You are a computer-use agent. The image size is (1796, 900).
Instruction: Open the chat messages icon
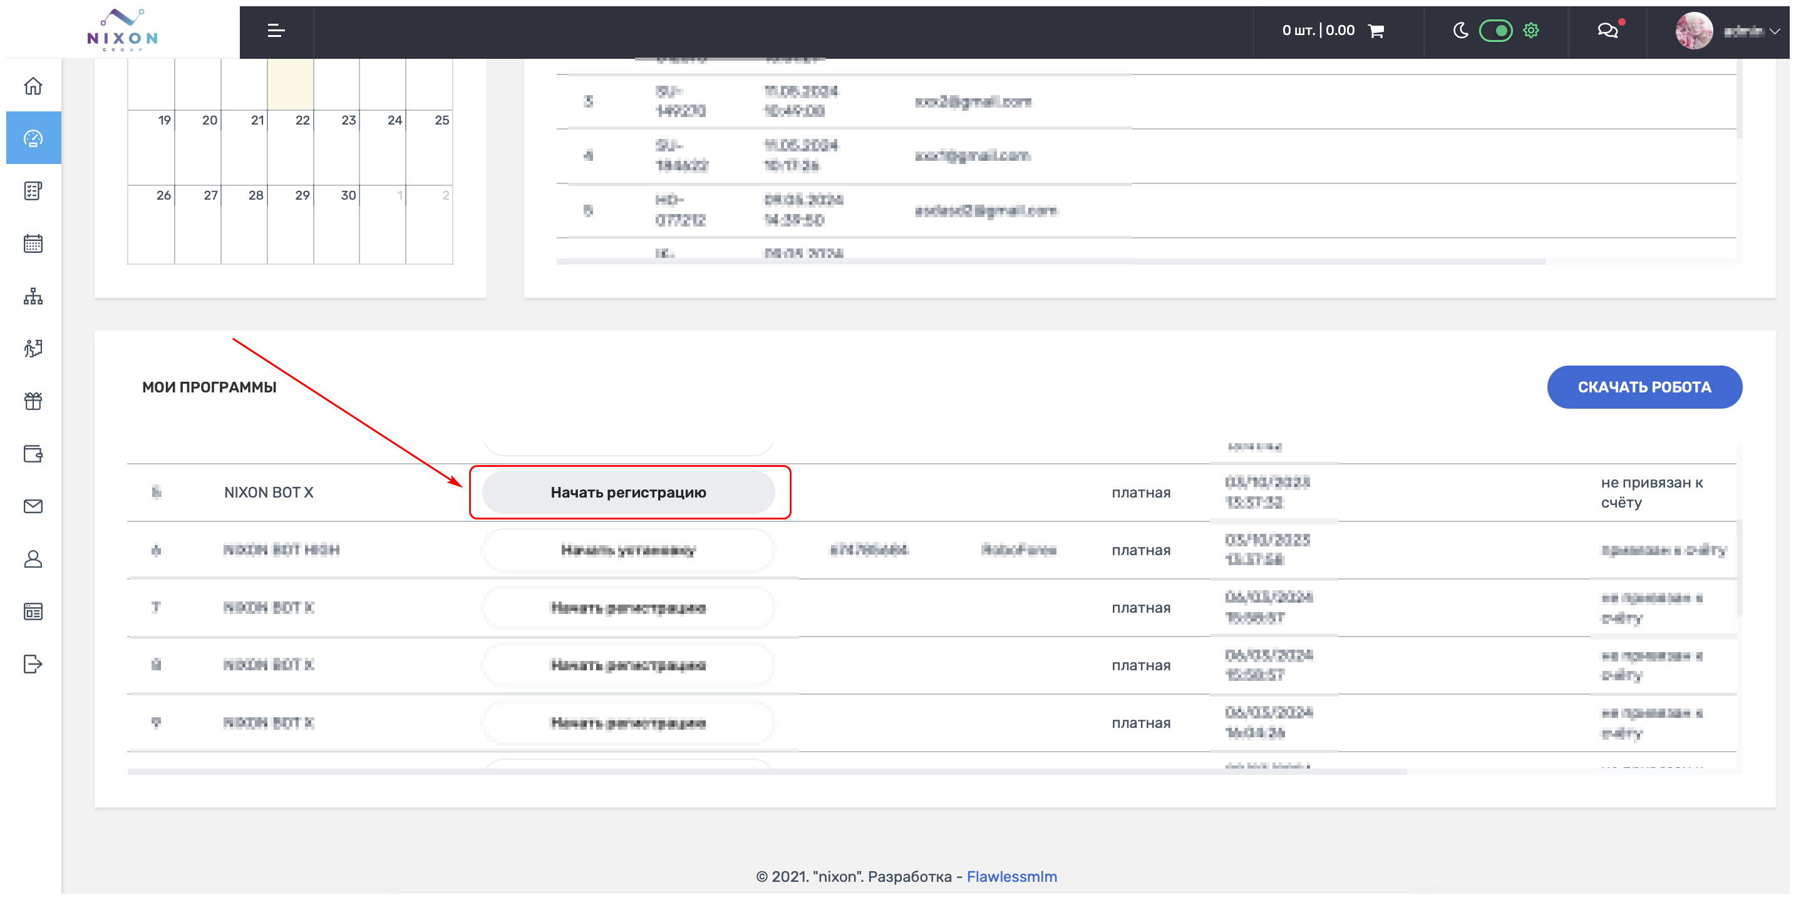(x=1608, y=31)
